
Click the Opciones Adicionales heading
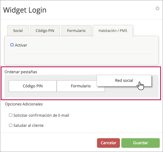click(24, 104)
